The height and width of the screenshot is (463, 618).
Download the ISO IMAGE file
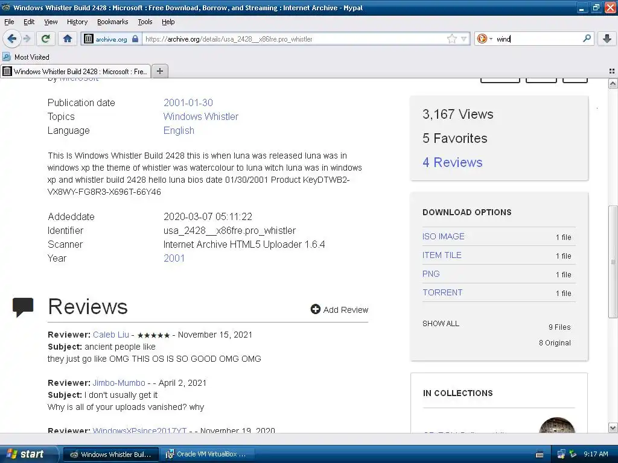click(x=443, y=236)
